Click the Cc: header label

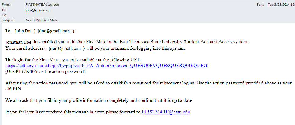click(x=4, y=15)
